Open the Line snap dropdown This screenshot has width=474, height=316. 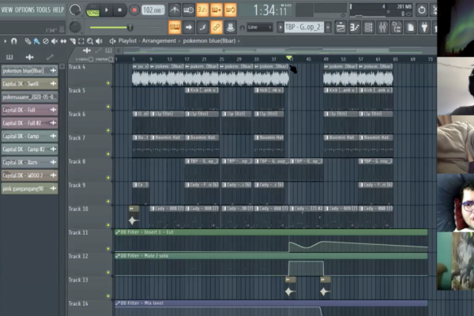(x=260, y=28)
